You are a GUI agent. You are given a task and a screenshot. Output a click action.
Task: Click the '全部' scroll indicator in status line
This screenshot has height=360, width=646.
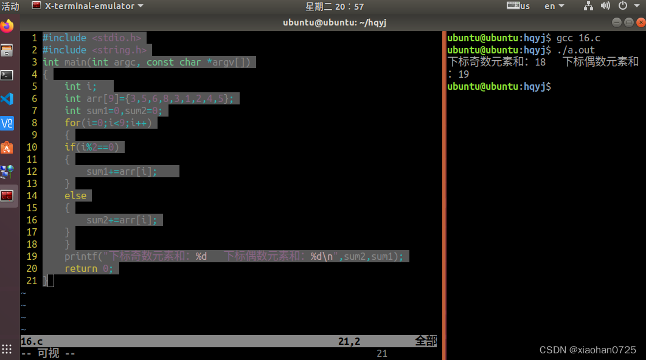coord(426,341)
